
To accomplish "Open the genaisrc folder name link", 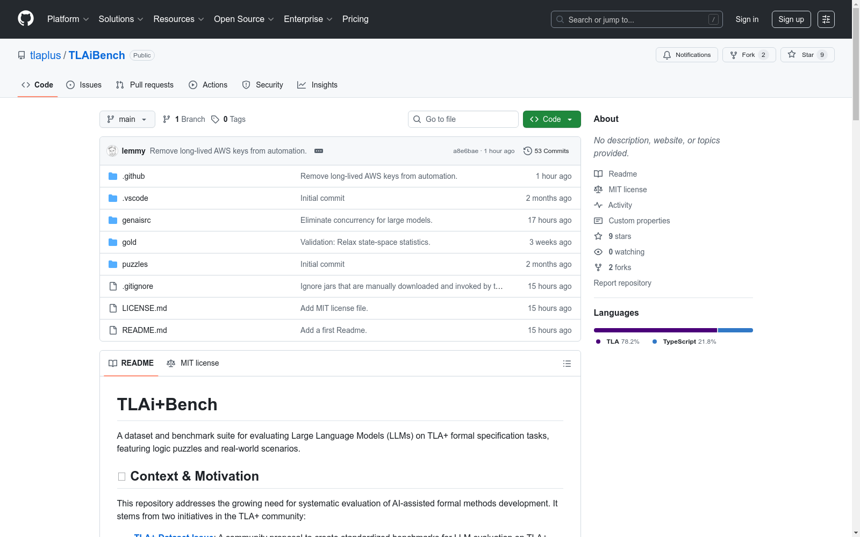I will (x=137, y=220).
